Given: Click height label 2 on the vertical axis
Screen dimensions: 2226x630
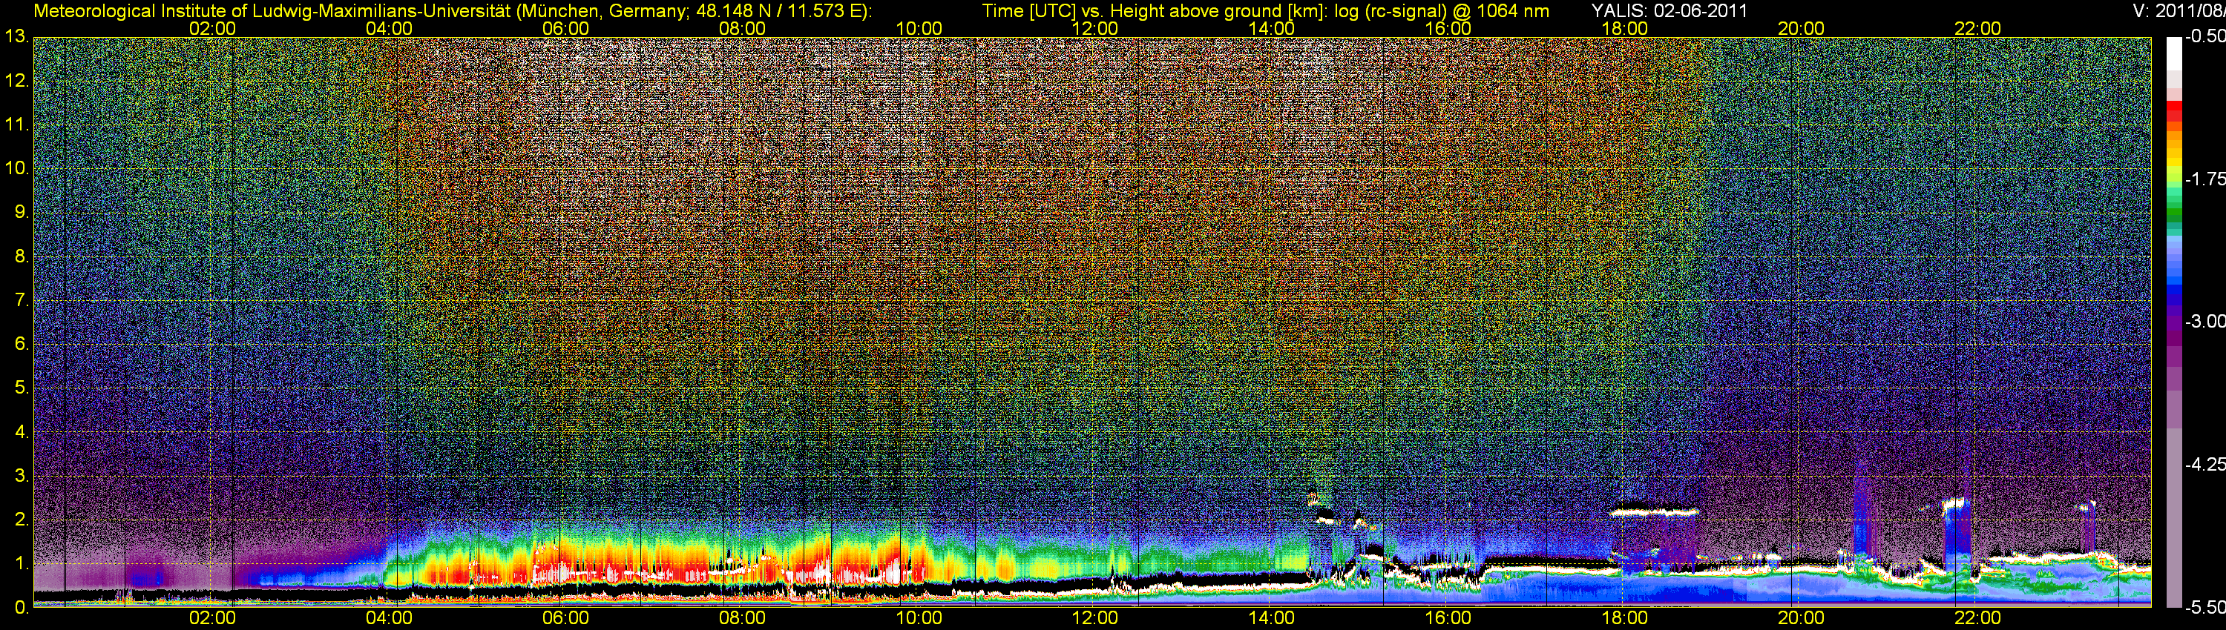Looking at the screenshot, I should (x=22, y=520).
